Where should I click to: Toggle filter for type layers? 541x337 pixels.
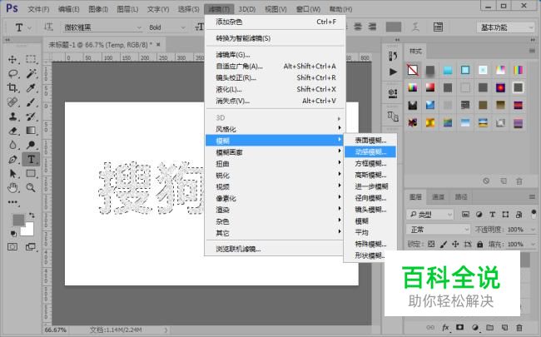tap(493, 215)
